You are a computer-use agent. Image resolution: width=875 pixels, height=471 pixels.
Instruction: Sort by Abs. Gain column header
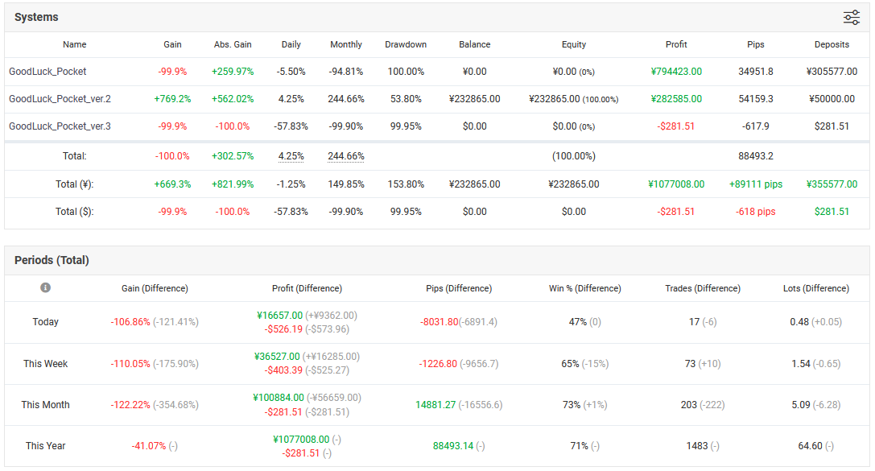click(233, 44)
